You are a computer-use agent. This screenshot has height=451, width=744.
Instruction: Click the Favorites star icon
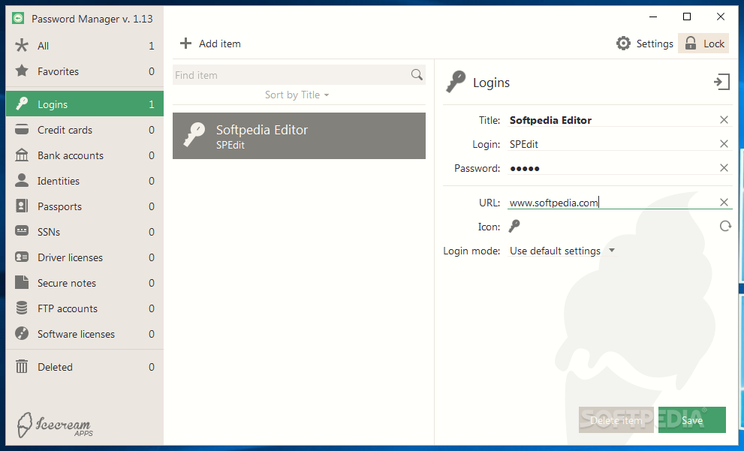21,71
